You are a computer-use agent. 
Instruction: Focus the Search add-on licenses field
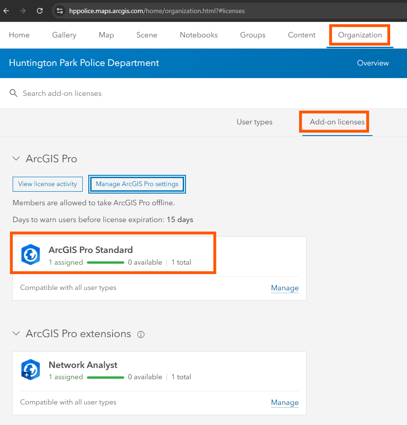[203, 93]
